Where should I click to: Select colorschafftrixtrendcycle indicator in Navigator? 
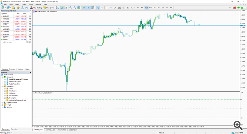pos(18,100)
